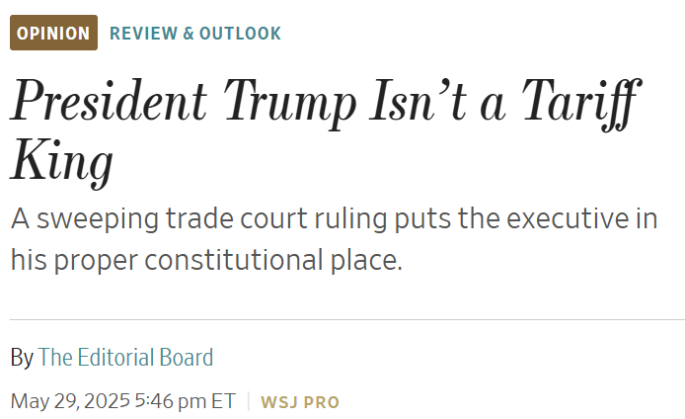Click the 5:46 pm ET timestamp
Image resolution: width=685 pixels, height=419 pixels.
pyautogui.click(x=186, y=401)
